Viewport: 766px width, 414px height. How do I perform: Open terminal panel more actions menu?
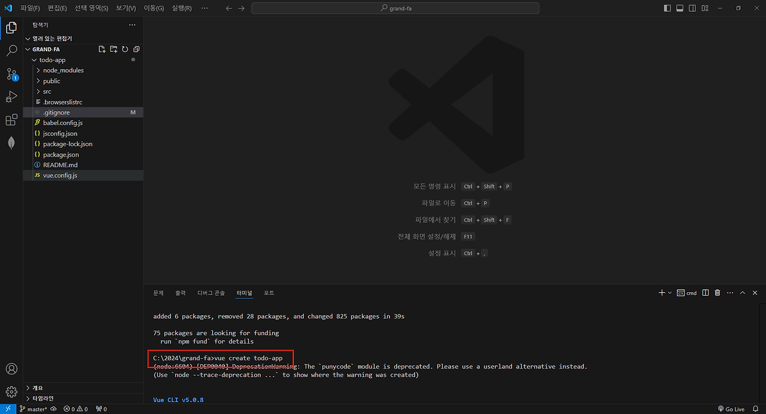click(729, 293)
